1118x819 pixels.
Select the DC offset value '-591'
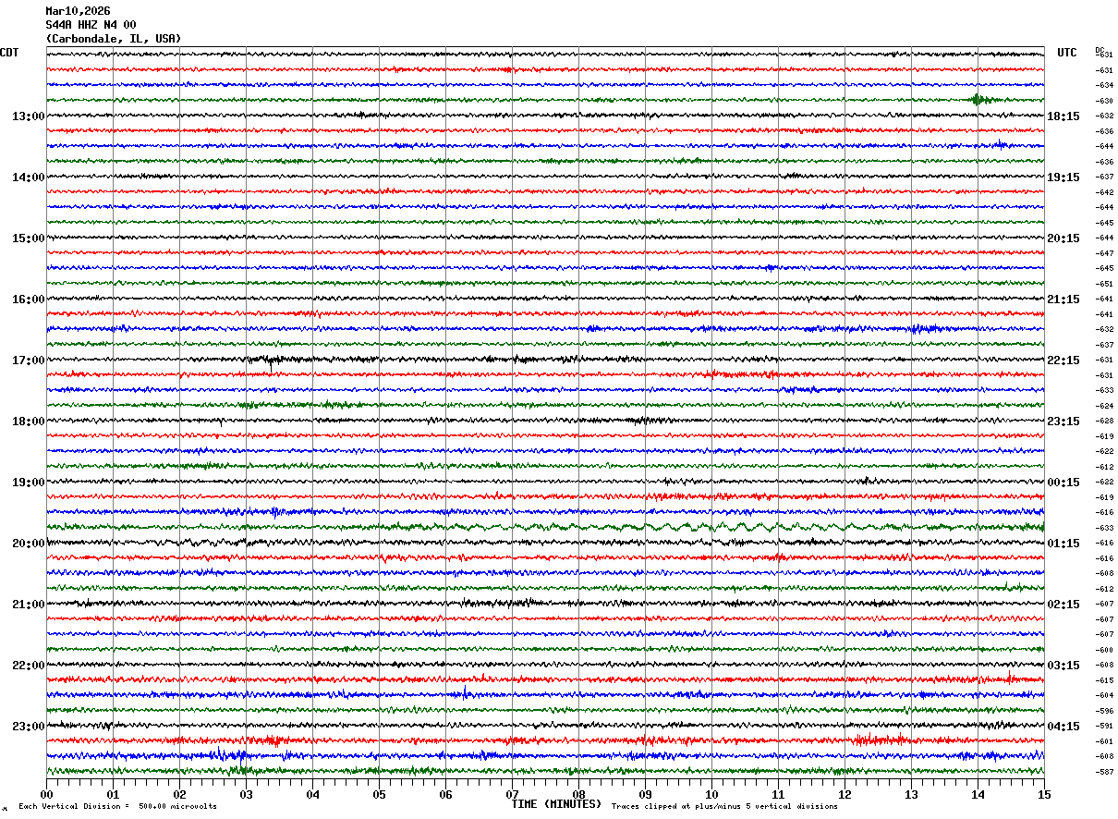point(1104,726)
